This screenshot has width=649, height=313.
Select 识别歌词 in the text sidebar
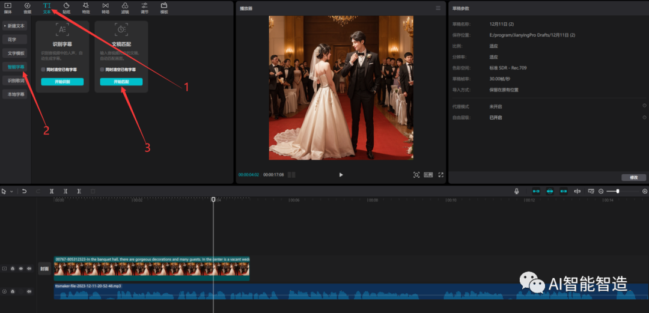pos(15,81)
